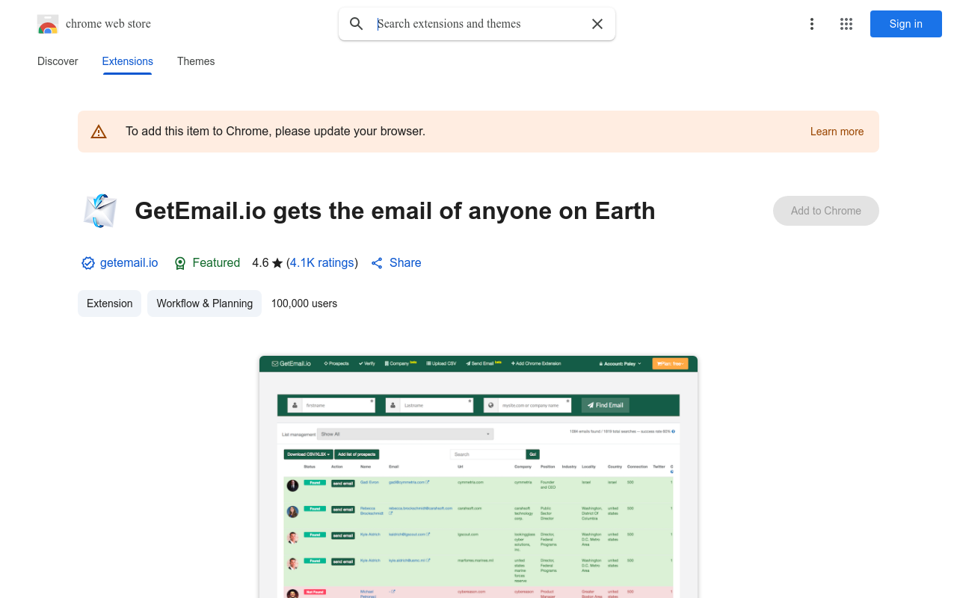The height and width of the screenshot is (598, 957).
Task: Click the rating star icon
Action: click(277, 263)
